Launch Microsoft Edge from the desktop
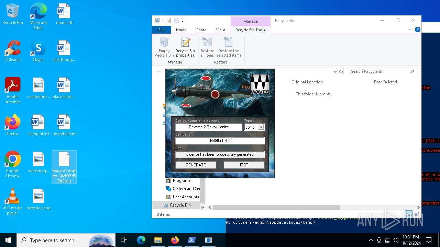Viewport: 440px width, 247px height. [38, 16]
